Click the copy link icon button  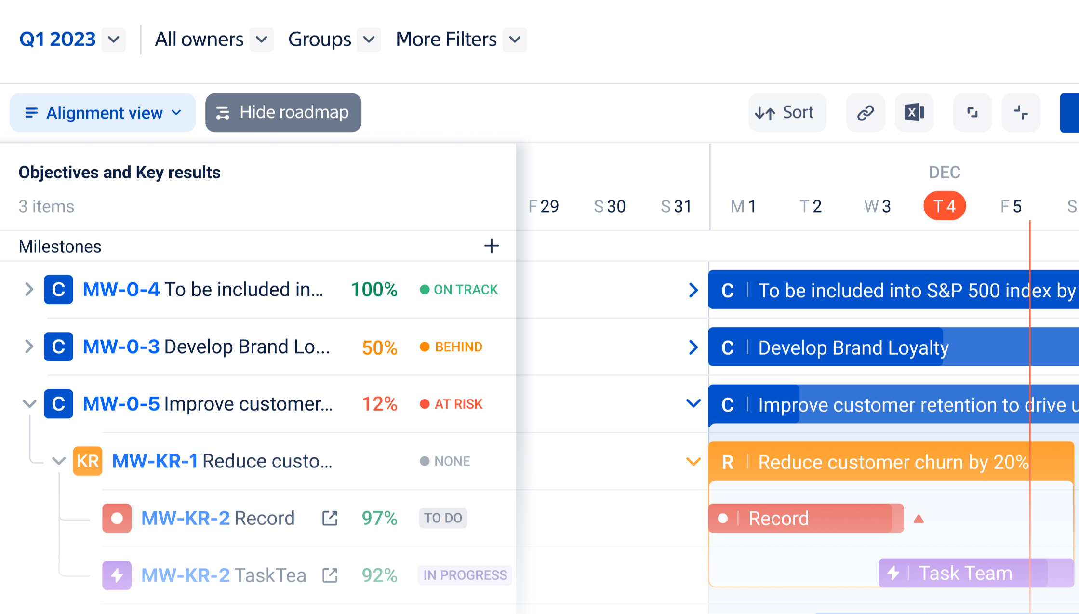point(866,113)
